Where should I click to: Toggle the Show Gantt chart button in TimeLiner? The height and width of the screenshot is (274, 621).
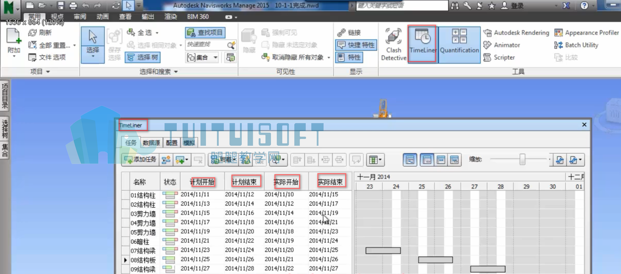click(410, 160)
